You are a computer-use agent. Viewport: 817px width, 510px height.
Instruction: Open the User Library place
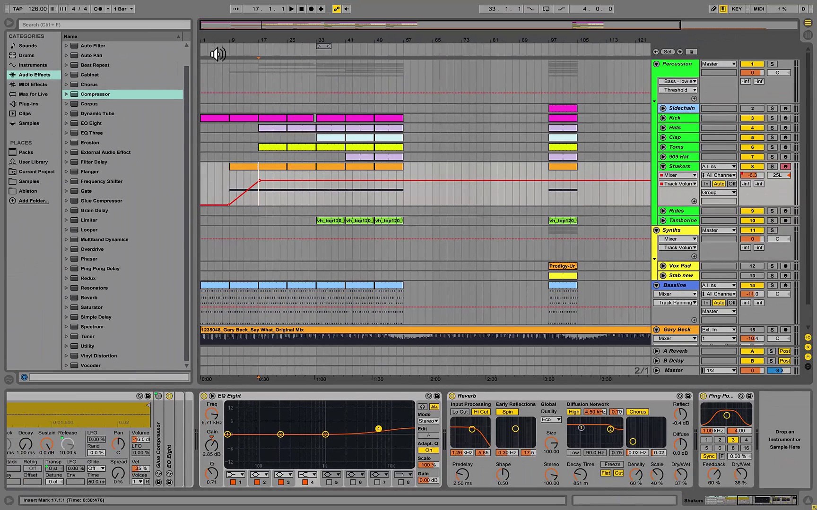33,162
